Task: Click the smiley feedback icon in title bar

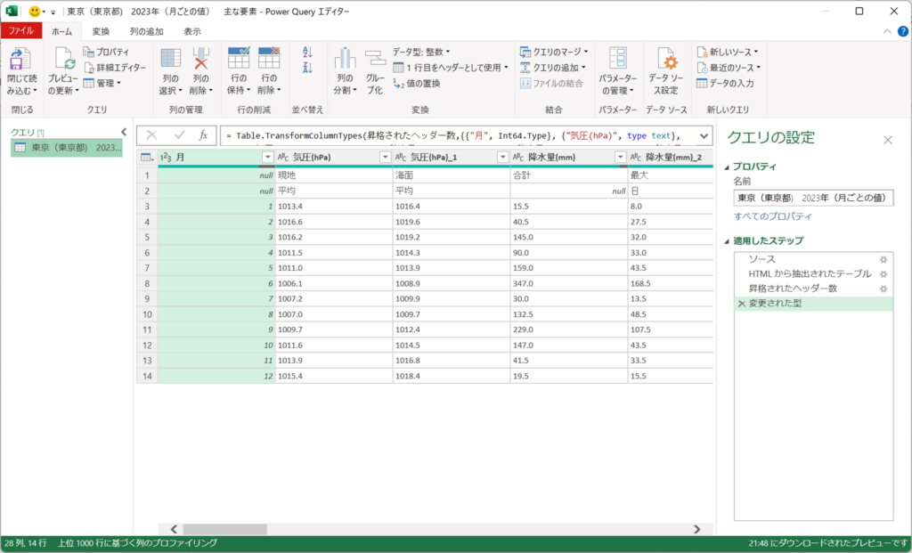Action: [35, 11]
